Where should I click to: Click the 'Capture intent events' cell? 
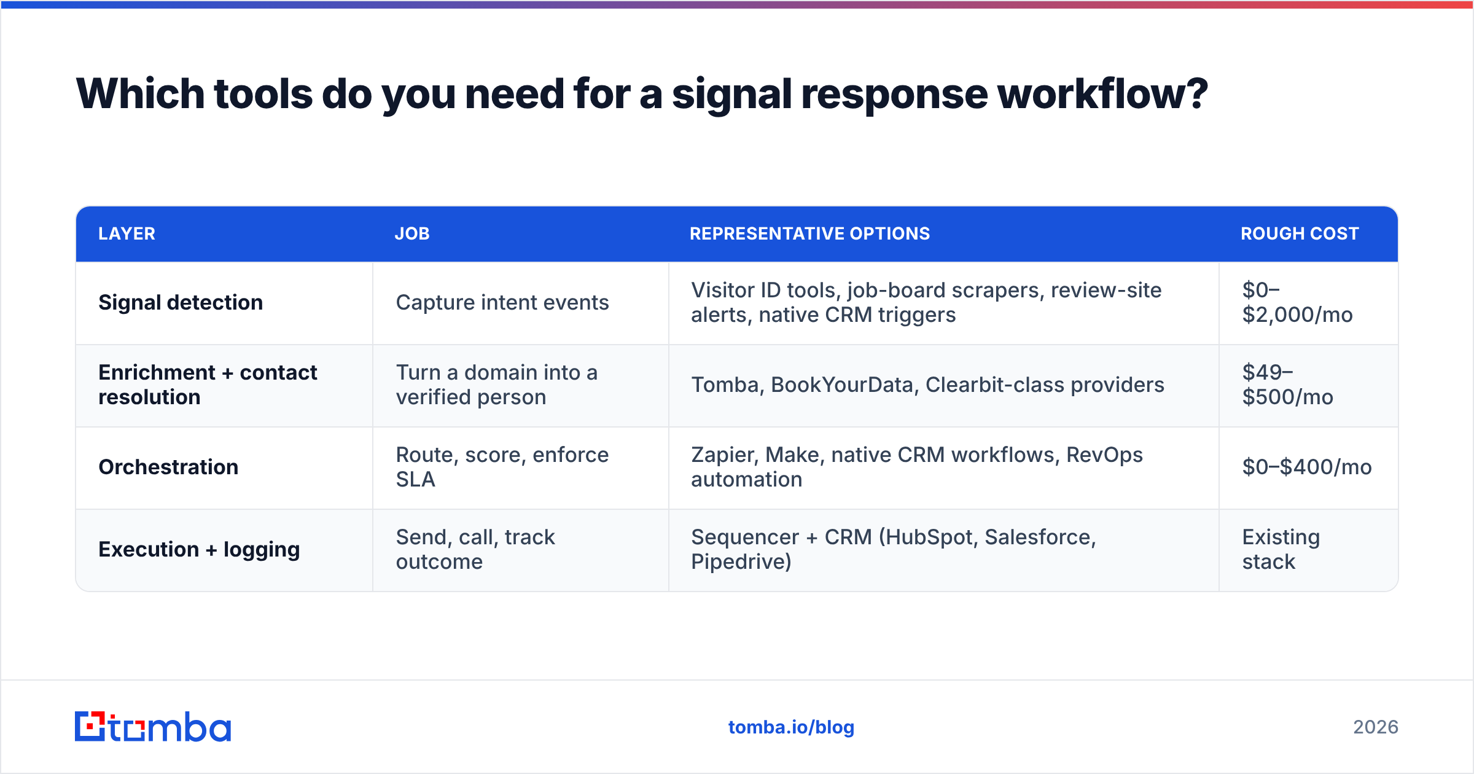pos(521,303)
